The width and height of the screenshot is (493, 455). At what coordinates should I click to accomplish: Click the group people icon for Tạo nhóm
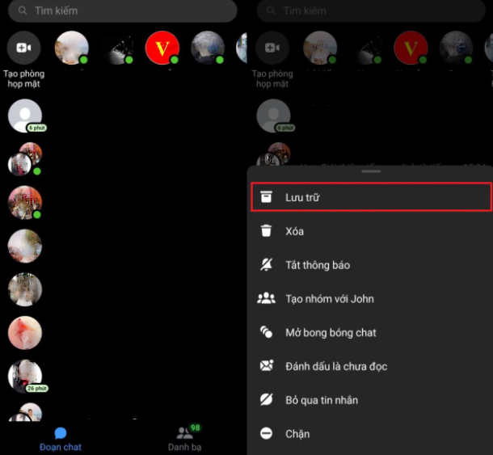tap(266, 299)
